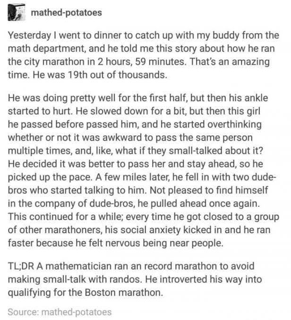Click the sentence "He was 19th out of thousands."
The width and height of the screenshot is (291, 320).
tap(100, 75)
